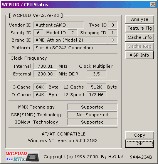Click the '3DNow! Technology' label

click(x=36, y=122)
